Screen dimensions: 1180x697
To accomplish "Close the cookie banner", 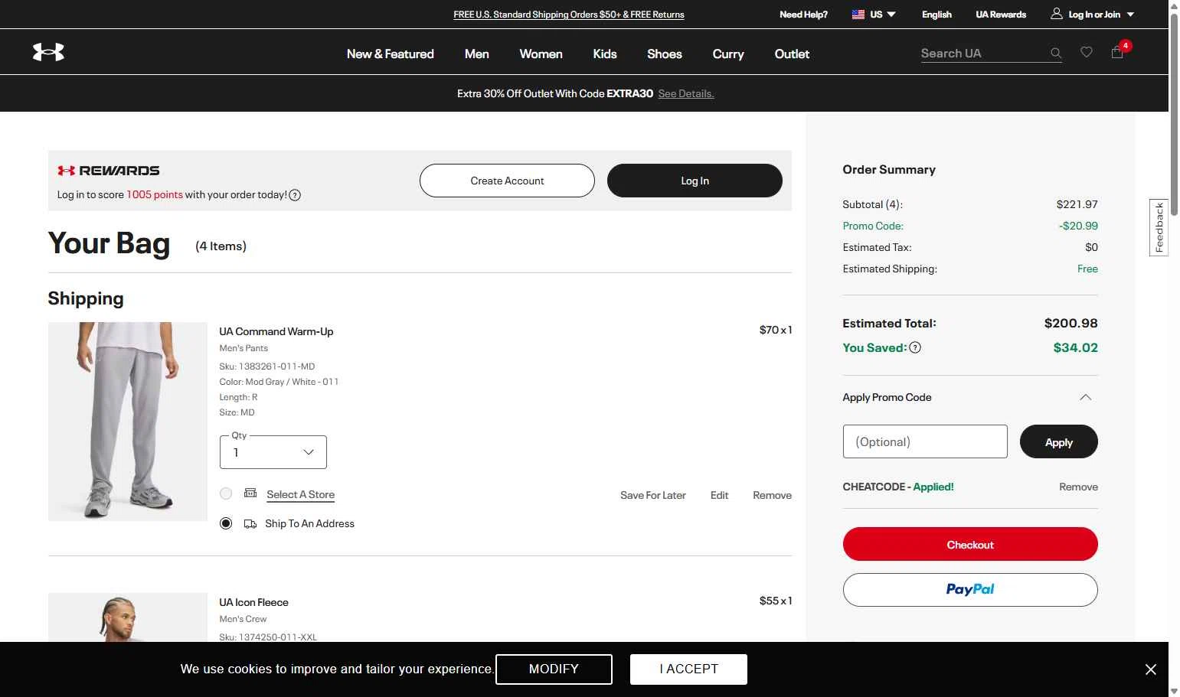I will click(x=1151, y=669).
